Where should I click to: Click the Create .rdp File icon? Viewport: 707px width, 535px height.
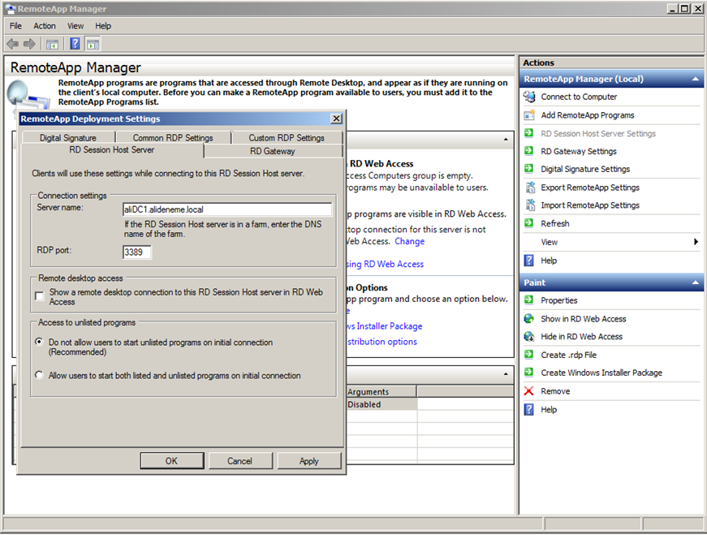click(x=529, y=355)
